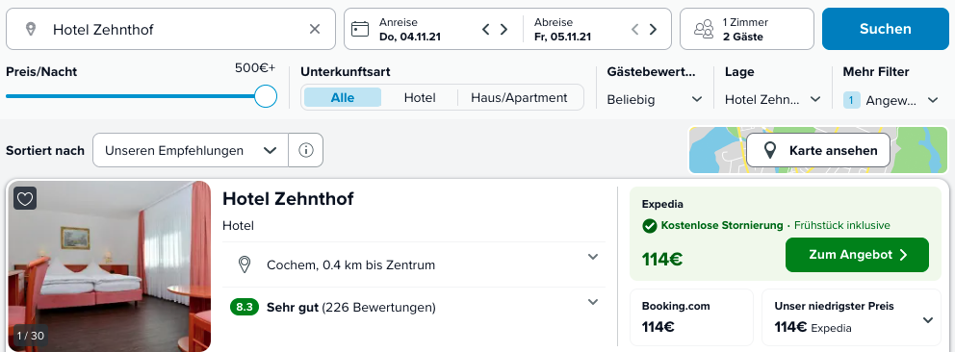Select the Alle accommodation type
Viewport: 955px width, 352px height.
(343, 97)
